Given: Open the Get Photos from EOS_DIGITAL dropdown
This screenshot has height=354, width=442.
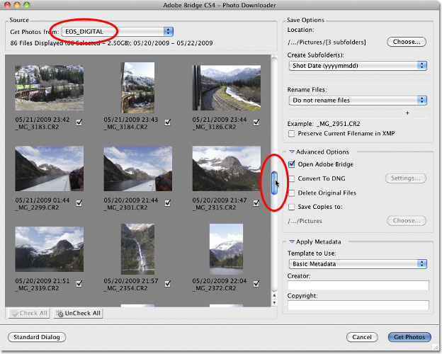Looking at the screenshot, I should tap(118, 32).
